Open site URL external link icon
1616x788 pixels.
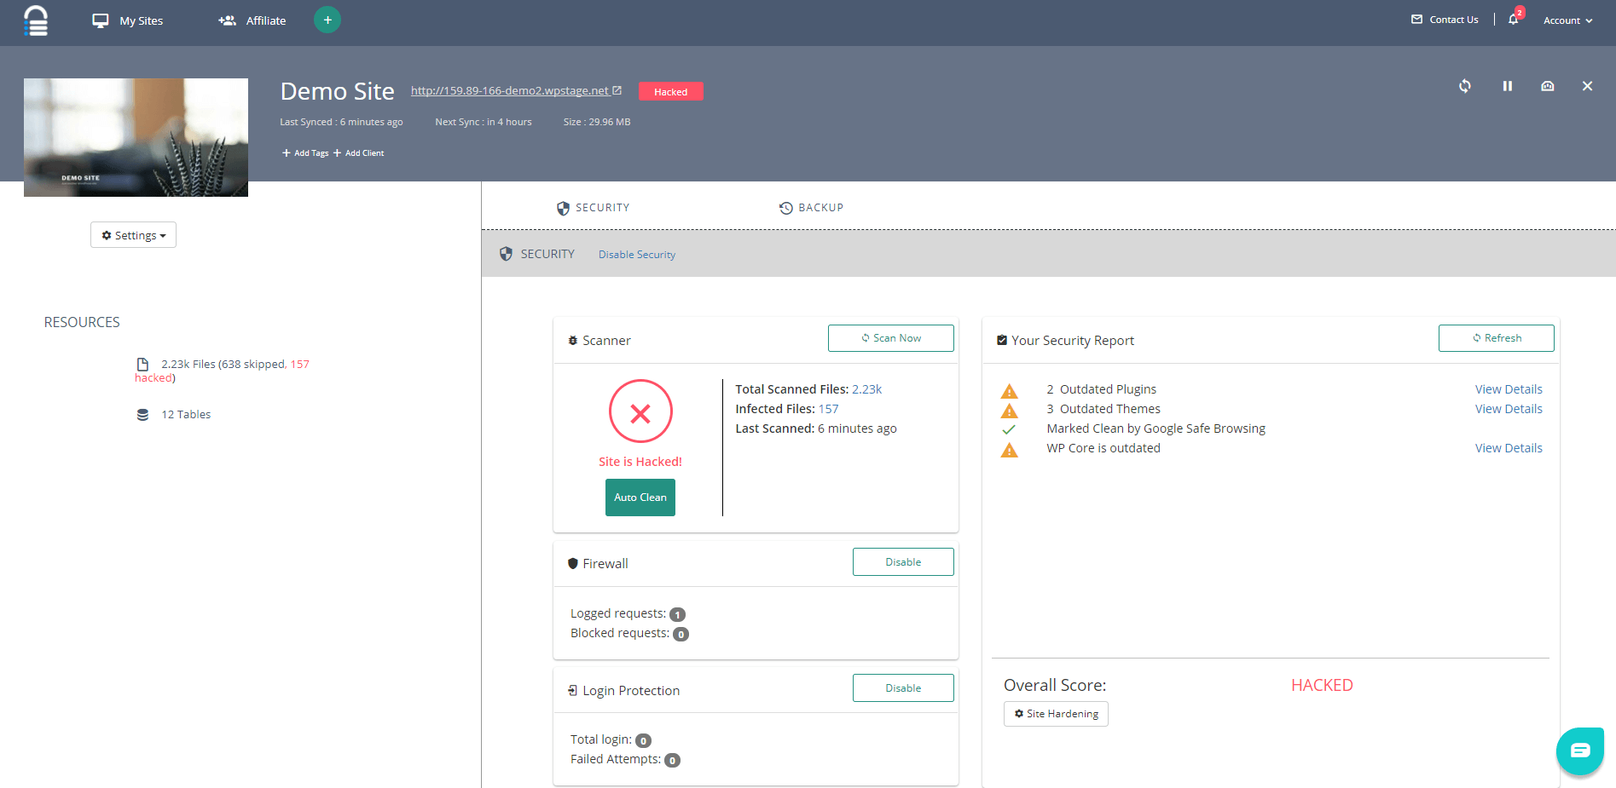617,90
